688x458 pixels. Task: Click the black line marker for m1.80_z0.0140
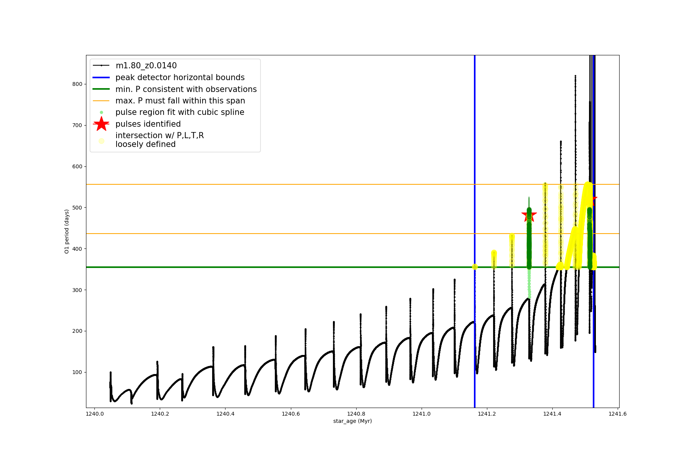tap(101, 66)
